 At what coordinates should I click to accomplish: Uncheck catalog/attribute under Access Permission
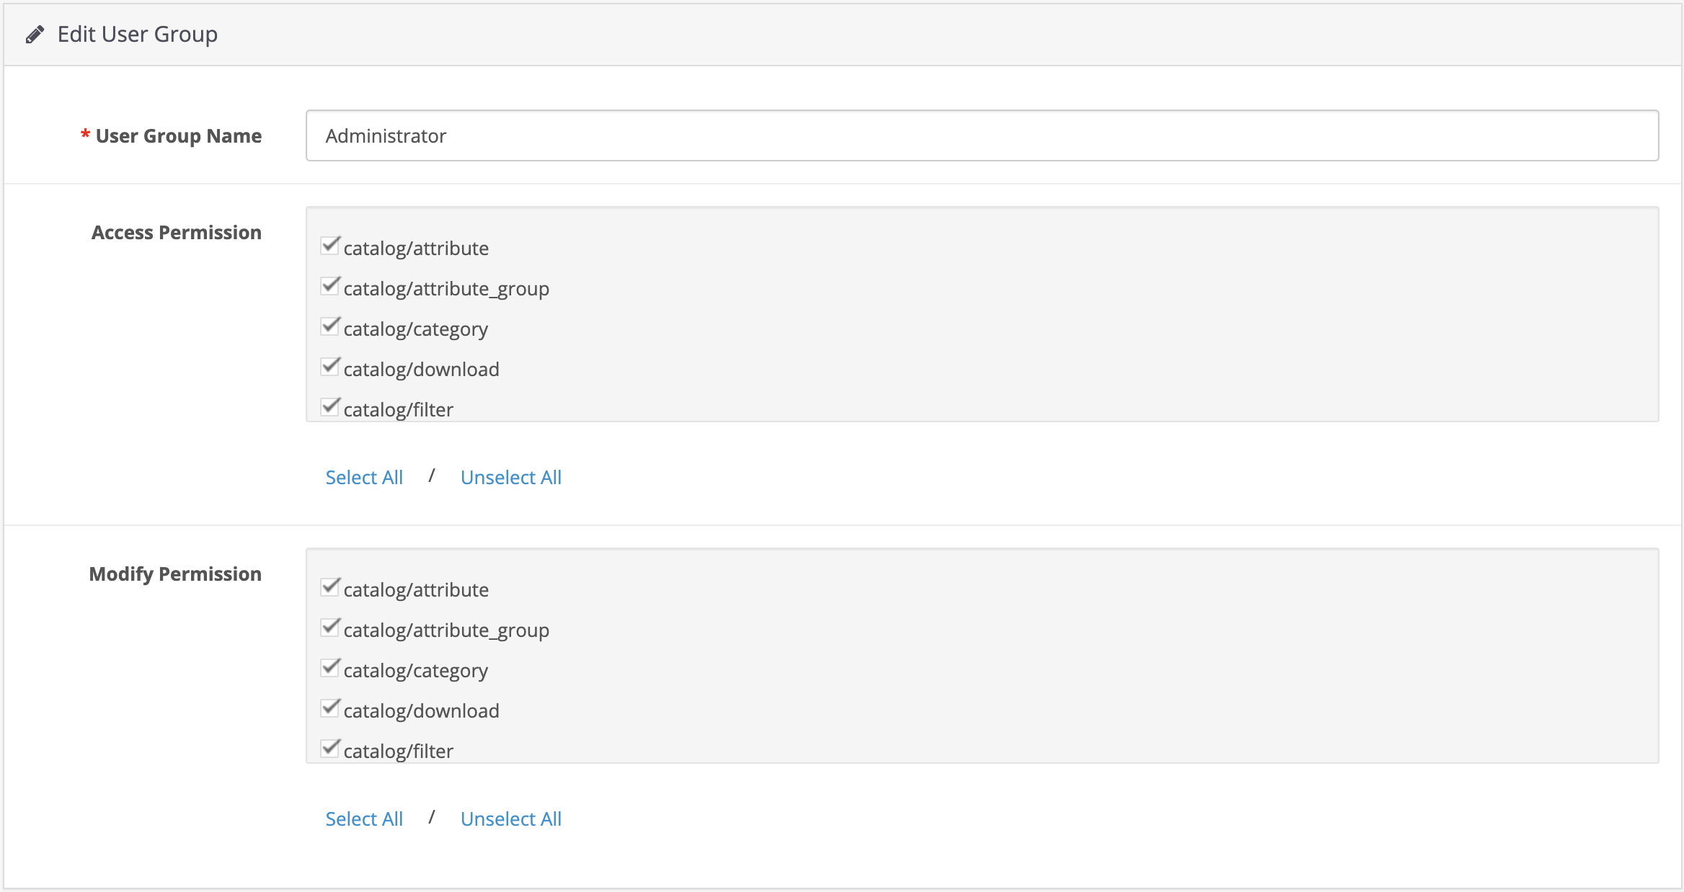click(330, 246)
